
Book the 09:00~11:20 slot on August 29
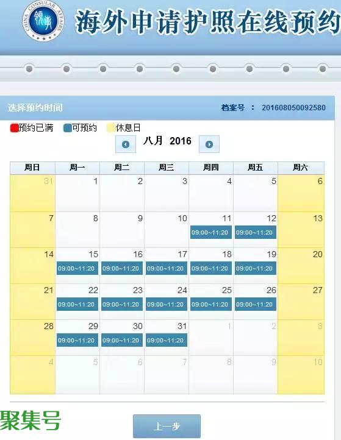pos(77,340)
